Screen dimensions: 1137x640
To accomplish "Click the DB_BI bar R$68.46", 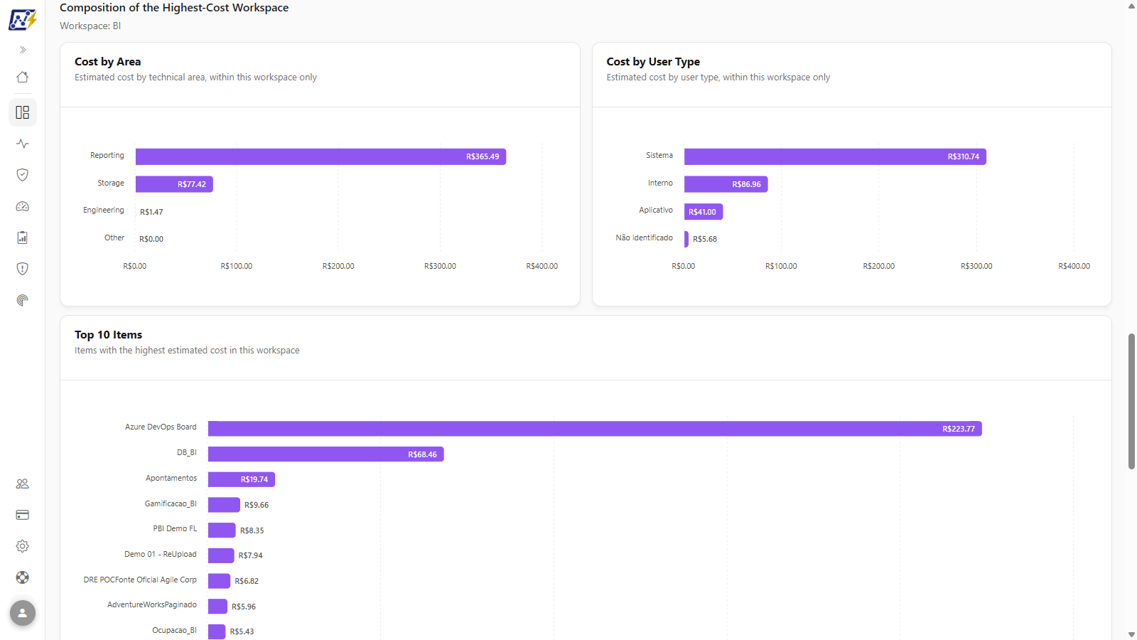I will pos(325,454).
